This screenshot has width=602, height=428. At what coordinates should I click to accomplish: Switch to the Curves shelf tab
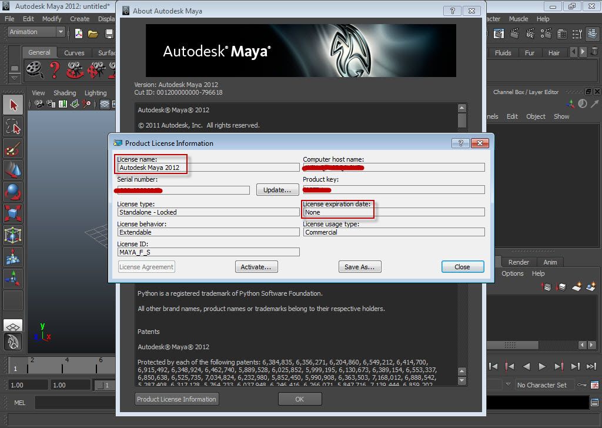tap(74, 52)
